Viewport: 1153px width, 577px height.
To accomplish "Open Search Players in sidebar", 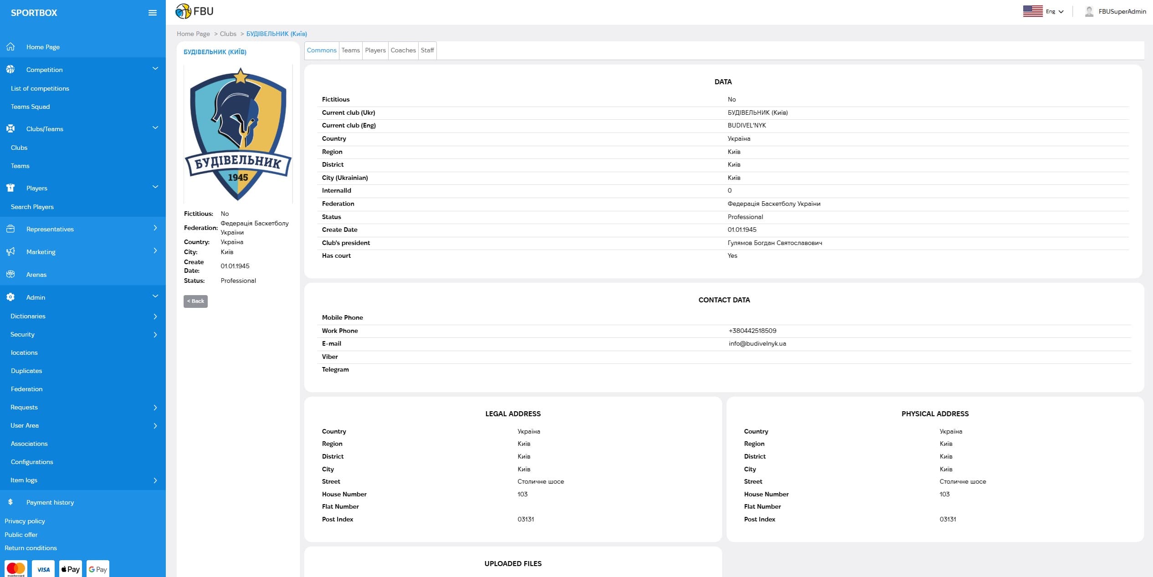I will 32,207.
